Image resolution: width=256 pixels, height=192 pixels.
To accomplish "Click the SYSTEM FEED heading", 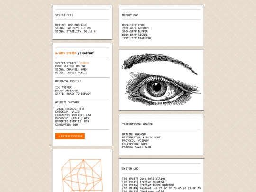I will (64, 15).
